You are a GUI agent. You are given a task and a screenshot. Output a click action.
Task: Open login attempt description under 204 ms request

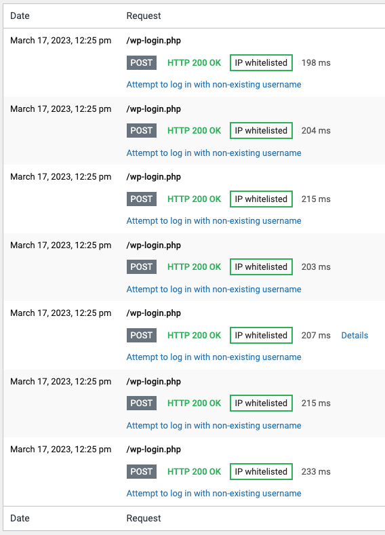214,153
